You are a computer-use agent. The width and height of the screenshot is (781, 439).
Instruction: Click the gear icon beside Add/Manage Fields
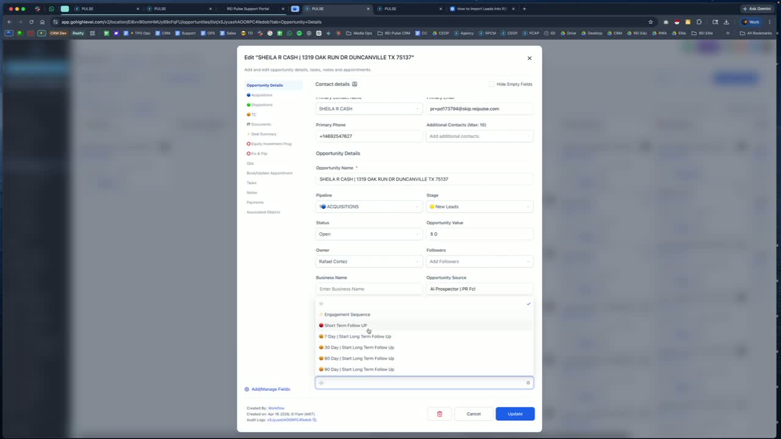pyautogui.click(x=247, y=389)
